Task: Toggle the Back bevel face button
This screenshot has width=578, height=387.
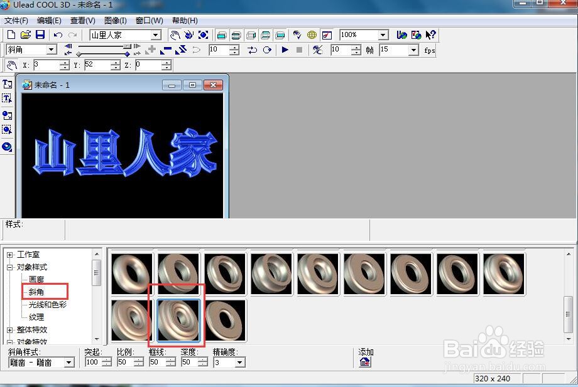Action: pyautogui.click(x=265, y=35)
